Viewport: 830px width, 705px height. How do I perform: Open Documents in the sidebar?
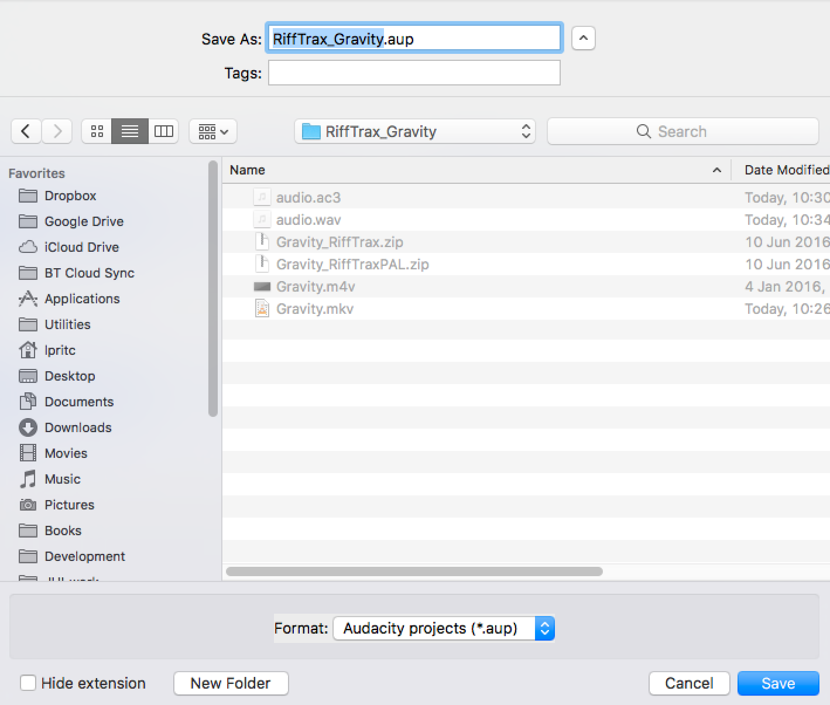(x=79, y=402)
